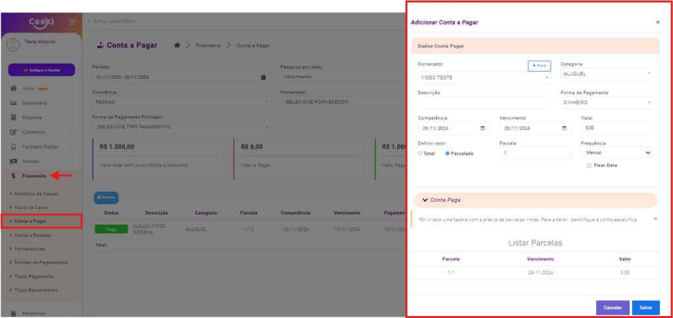Screen dimensions: 673x318
Task: Click the Dashboard chart icon
Action: [x=14, y=103]
